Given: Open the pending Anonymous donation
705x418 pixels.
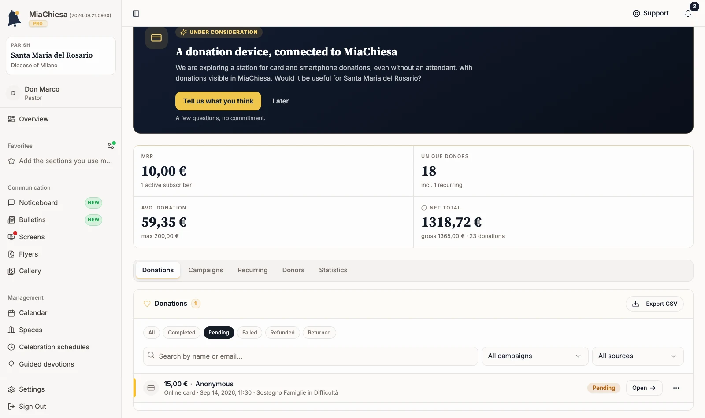Looking at the screenshot, I should point(644,388).
